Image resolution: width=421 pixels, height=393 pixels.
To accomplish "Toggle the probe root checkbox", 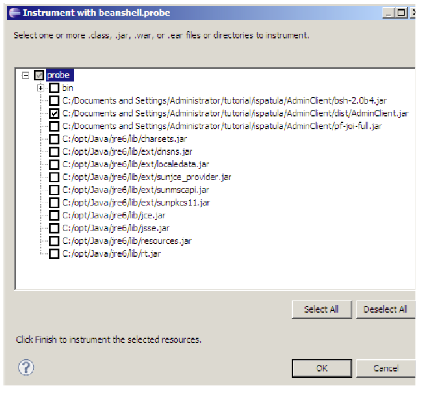I will pyautogui.click(x=39, y=75).
